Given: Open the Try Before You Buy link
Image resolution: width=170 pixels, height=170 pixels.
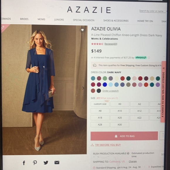Looking at the screenshot, I should pos(108,145).
